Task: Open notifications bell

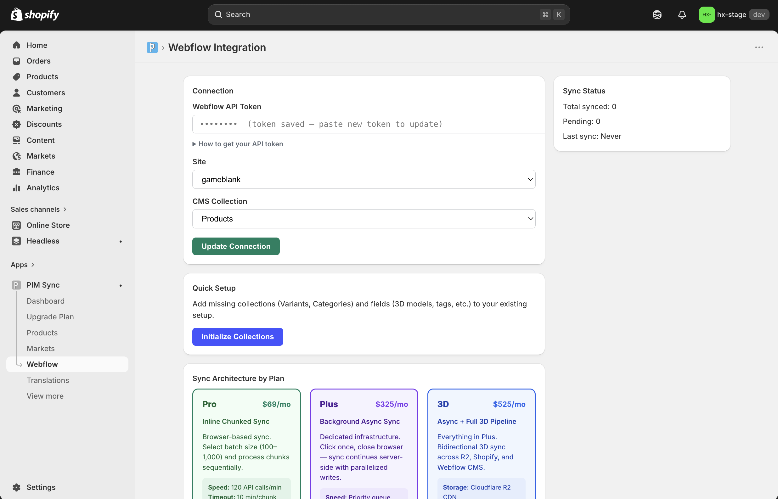Action: coord(682,14)
